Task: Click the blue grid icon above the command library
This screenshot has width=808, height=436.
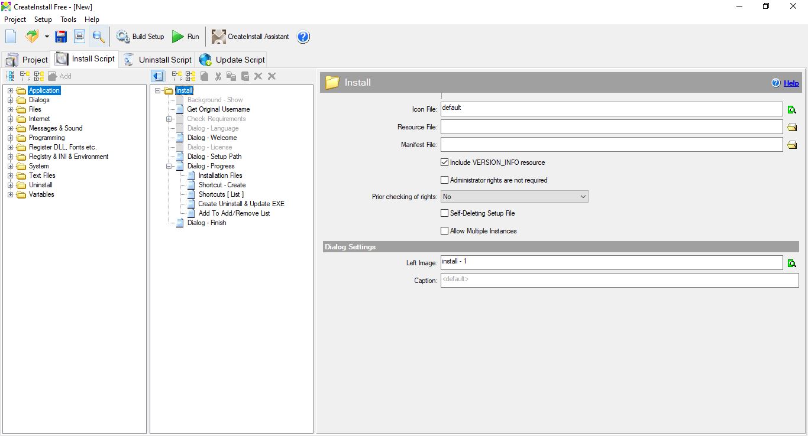Action: (x=11, y=76)
